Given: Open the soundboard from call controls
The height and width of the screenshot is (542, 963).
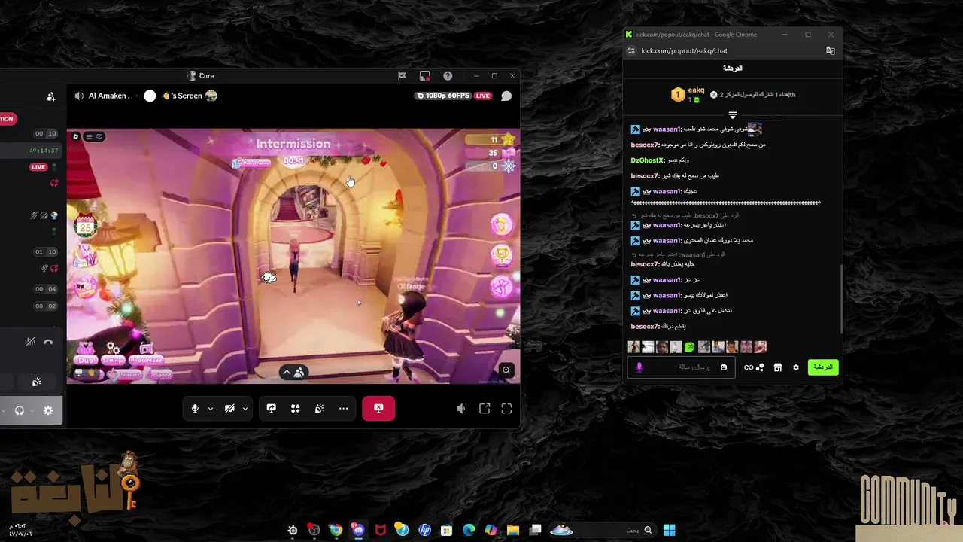Looking at the screenshot, I should [319, 408].
